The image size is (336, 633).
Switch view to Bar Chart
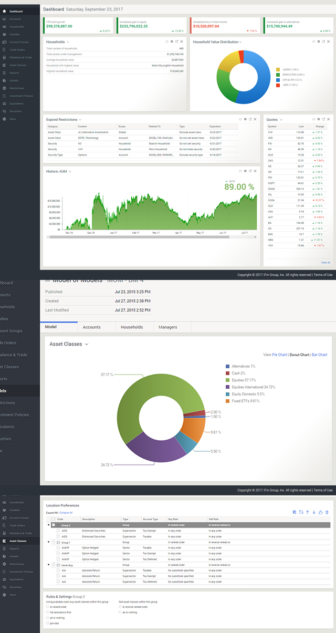319,355
